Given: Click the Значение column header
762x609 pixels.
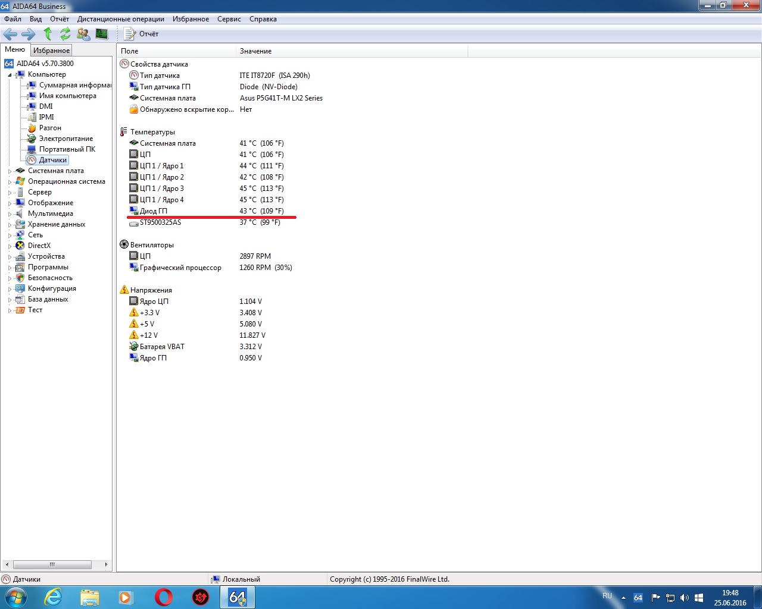Looking at the screenshot, I should [352, 51].
